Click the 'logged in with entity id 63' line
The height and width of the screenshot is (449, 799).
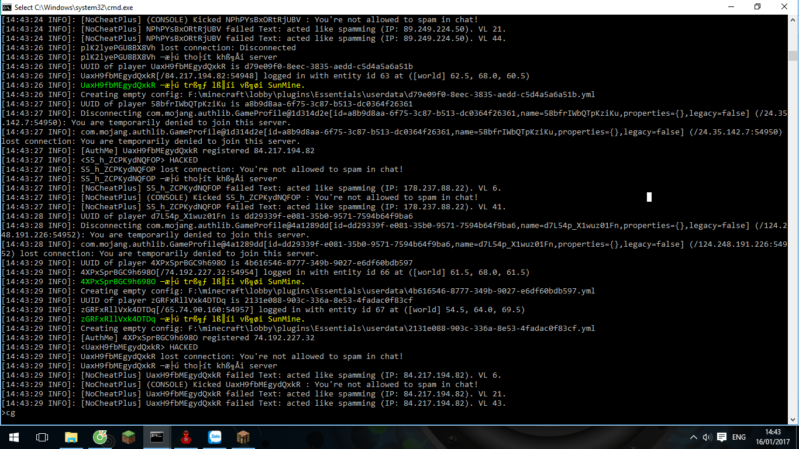coord(266,76)
